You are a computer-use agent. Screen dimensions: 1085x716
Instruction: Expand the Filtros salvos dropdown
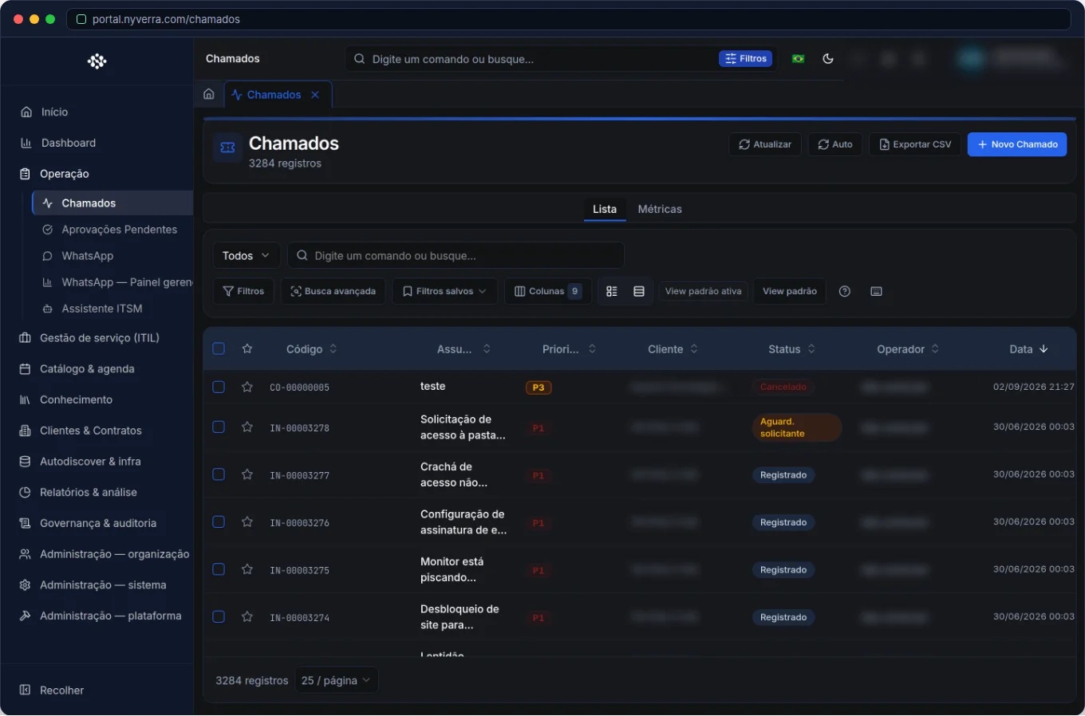click(444, 292)
